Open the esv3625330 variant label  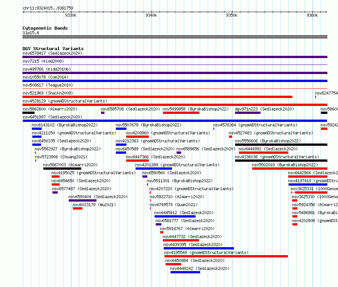(315, 197)
